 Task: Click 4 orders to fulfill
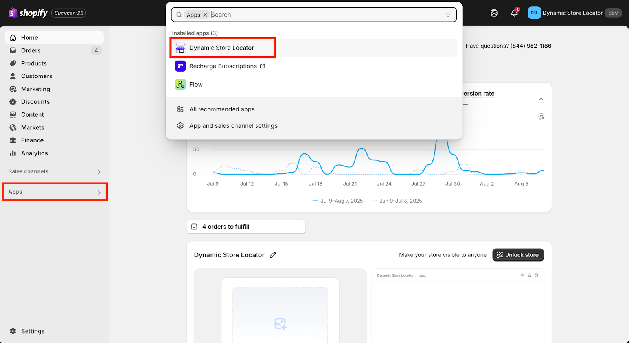point(246,227)
